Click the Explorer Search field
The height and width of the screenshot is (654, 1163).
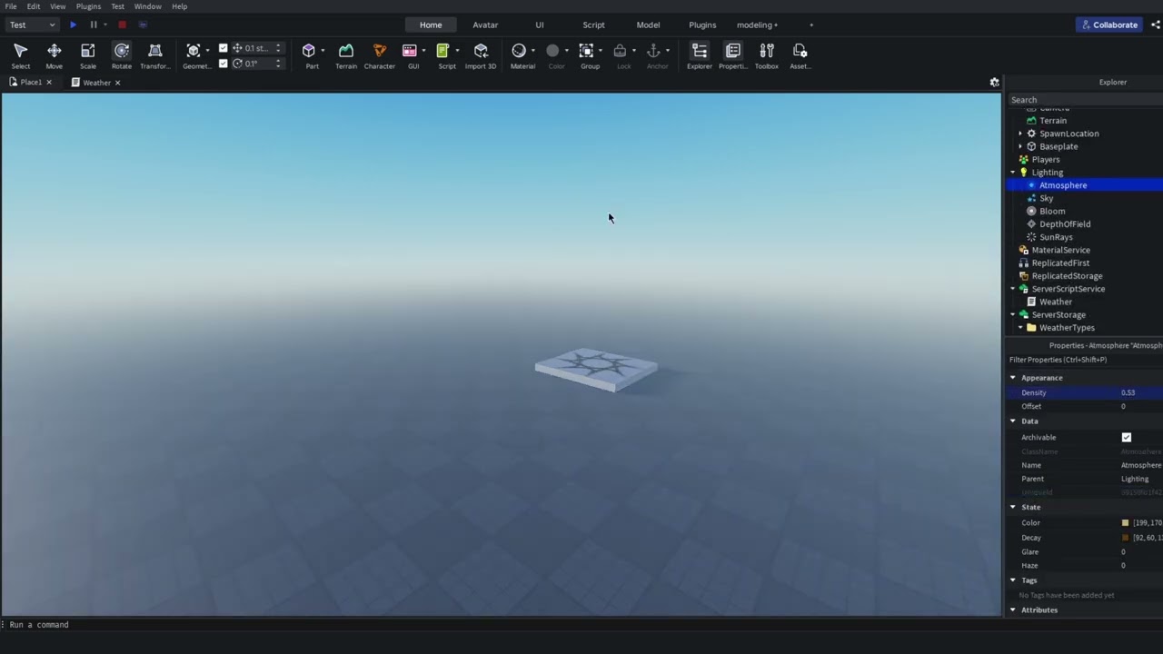coord(1084,100)
